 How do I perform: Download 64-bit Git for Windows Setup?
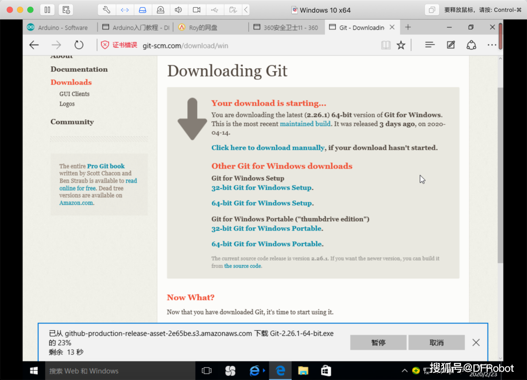(262, 203)
